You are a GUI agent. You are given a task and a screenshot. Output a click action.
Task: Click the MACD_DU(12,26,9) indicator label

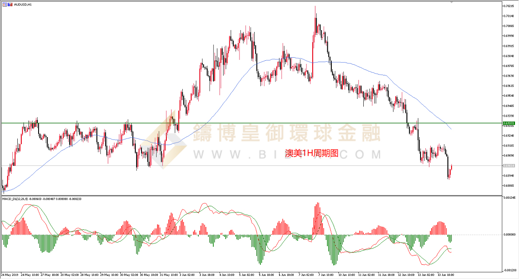pyautogui.click(x=15, y=199)
